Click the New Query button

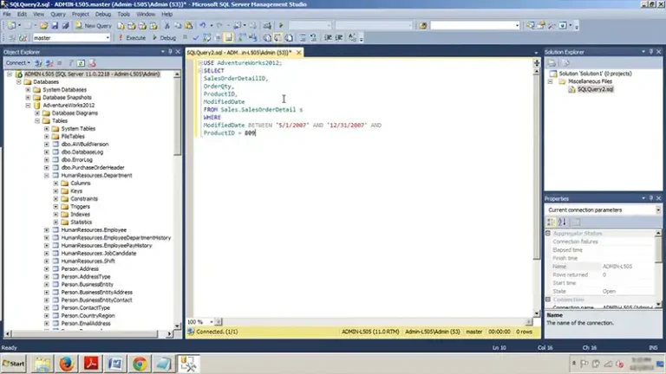click(x=94, y=26)
